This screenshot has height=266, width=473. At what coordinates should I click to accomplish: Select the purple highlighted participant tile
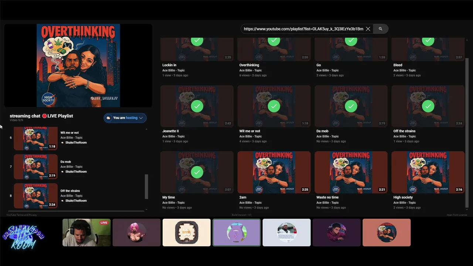[236, 232]
